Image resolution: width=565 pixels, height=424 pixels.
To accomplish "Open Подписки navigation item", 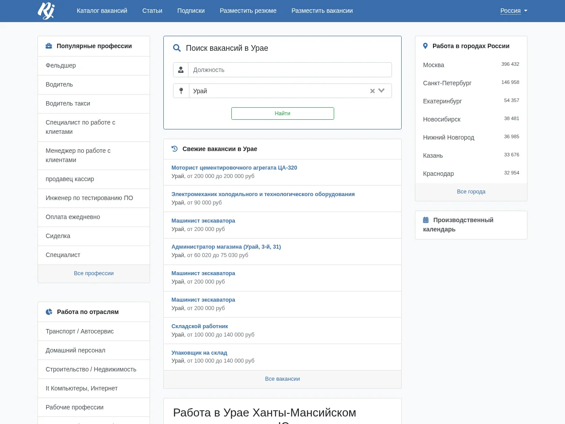I will click(x=191, y=11).
